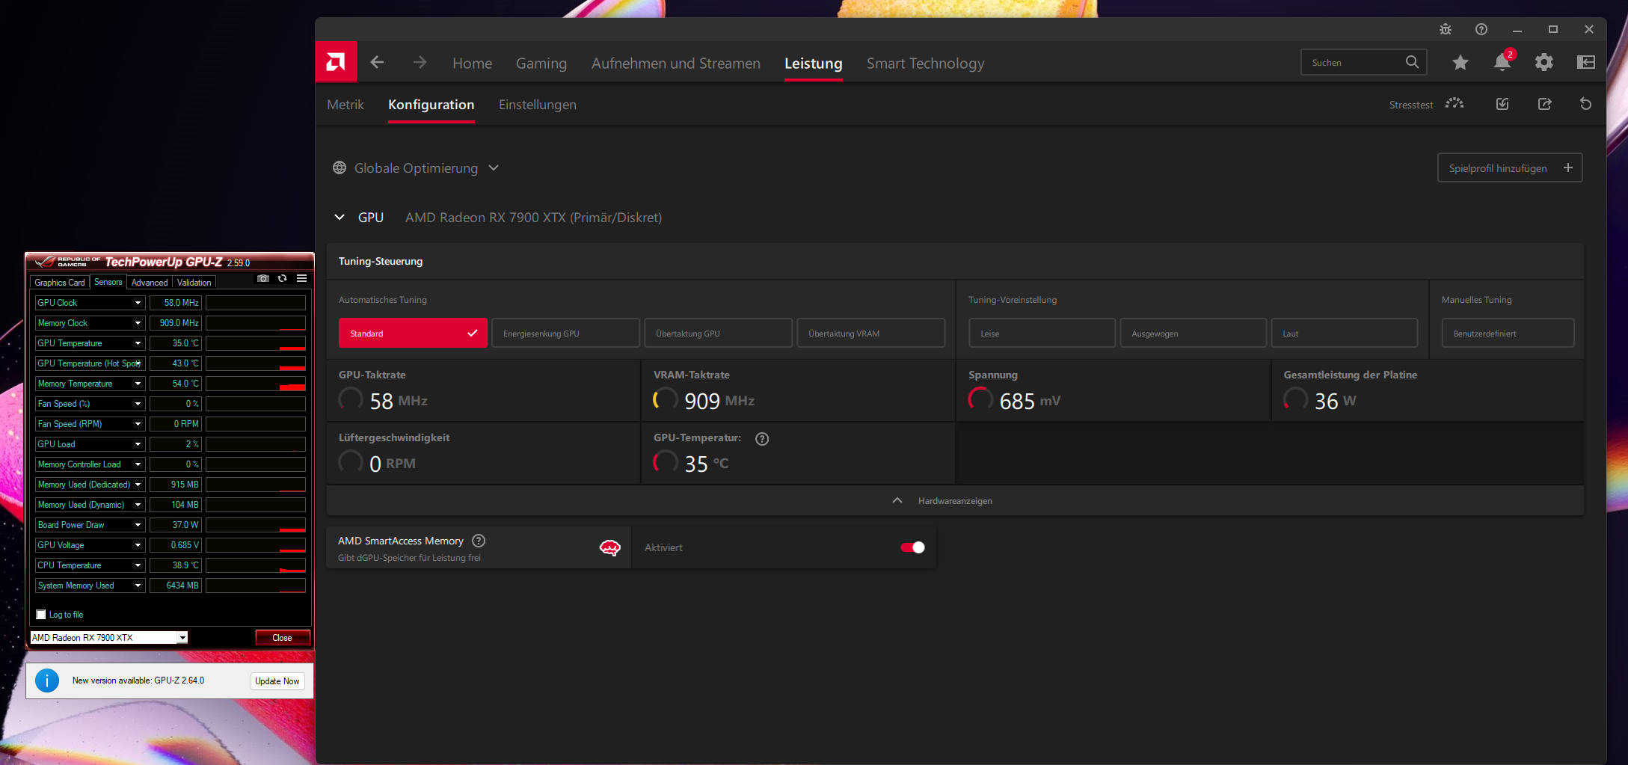
Task: Click the search magnifier icon
Action: [1412, 62]
